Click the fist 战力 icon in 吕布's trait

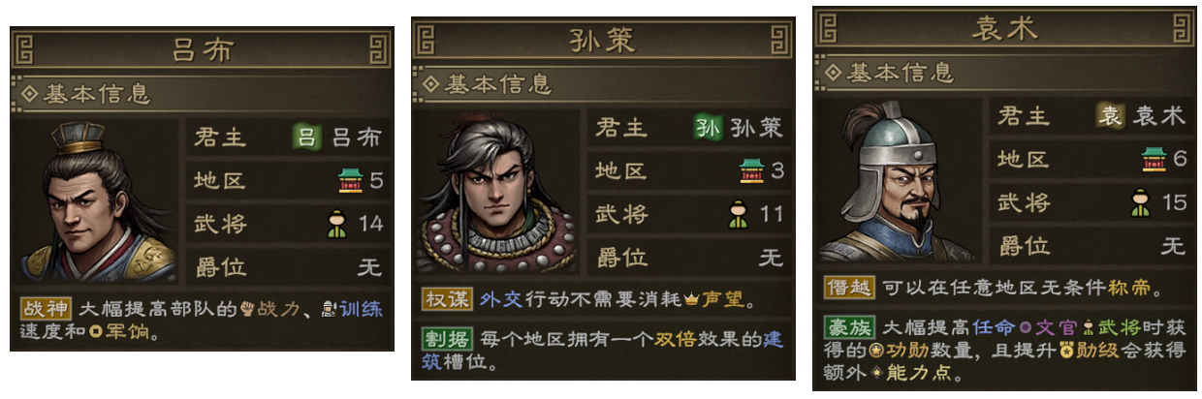[x=244, y=311]
